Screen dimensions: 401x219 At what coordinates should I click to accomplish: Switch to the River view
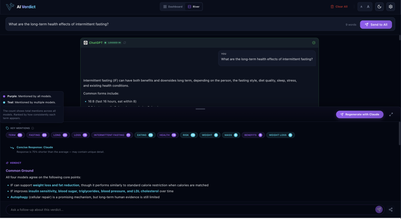(193, 7)
